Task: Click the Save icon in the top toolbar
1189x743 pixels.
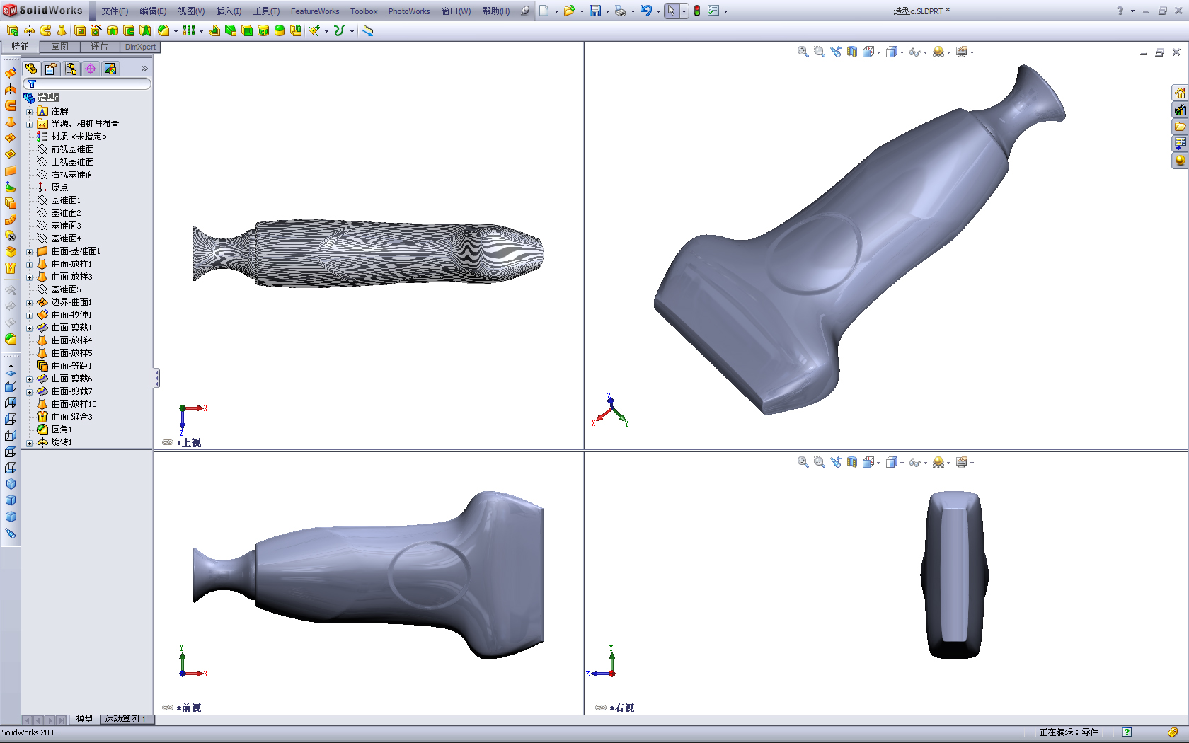Action: [595, 11]
